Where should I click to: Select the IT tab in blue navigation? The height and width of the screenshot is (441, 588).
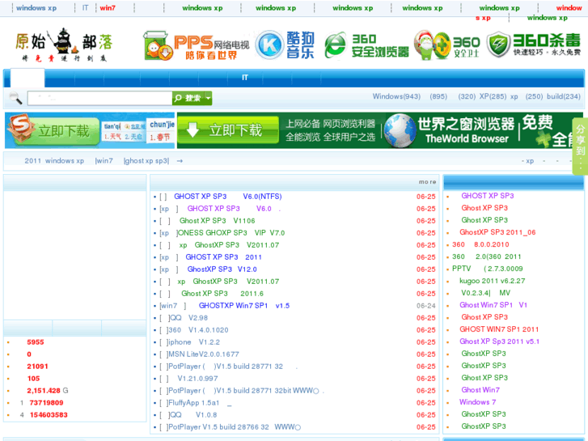coord(245,78)
